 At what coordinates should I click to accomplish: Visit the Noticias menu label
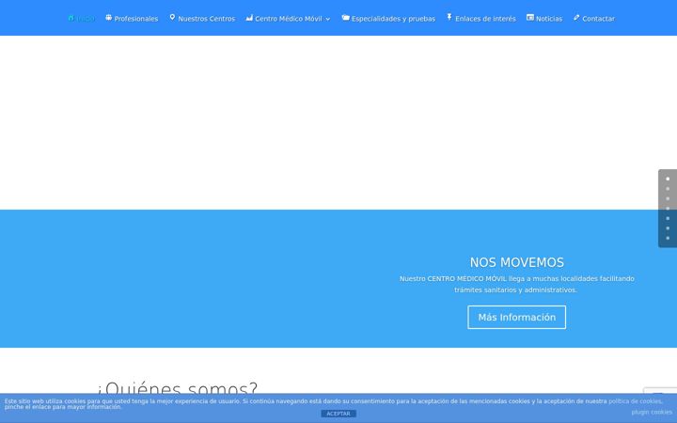(x=549, y=19)
